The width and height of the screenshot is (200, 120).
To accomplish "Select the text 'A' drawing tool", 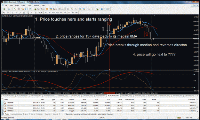I will (32, 12).
